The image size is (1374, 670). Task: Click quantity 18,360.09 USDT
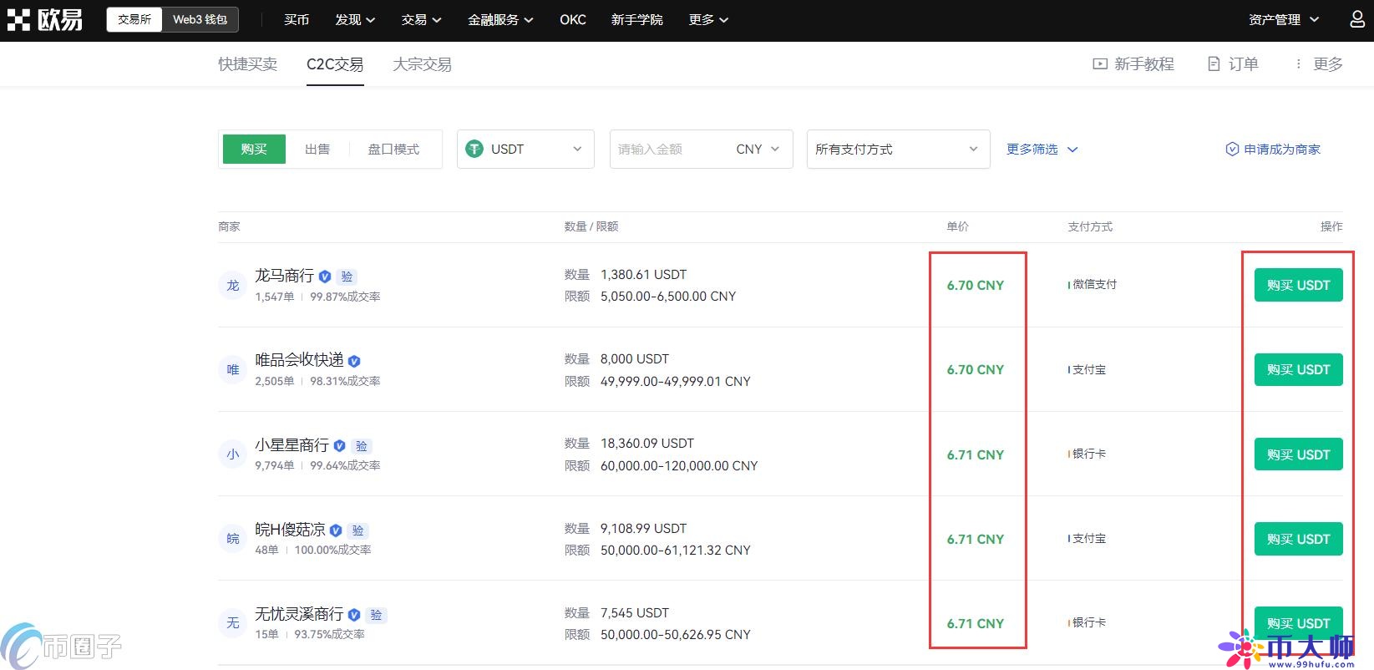pos(647,443)
